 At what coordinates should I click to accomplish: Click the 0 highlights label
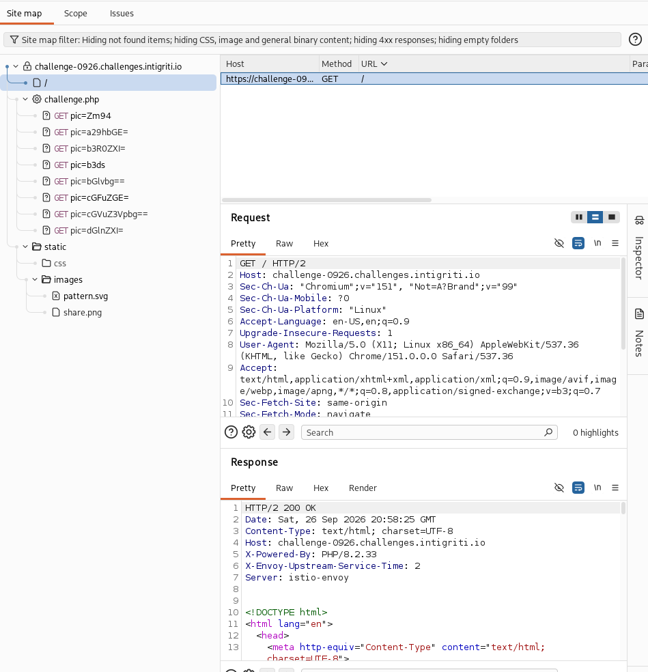(x=595, y=432)
